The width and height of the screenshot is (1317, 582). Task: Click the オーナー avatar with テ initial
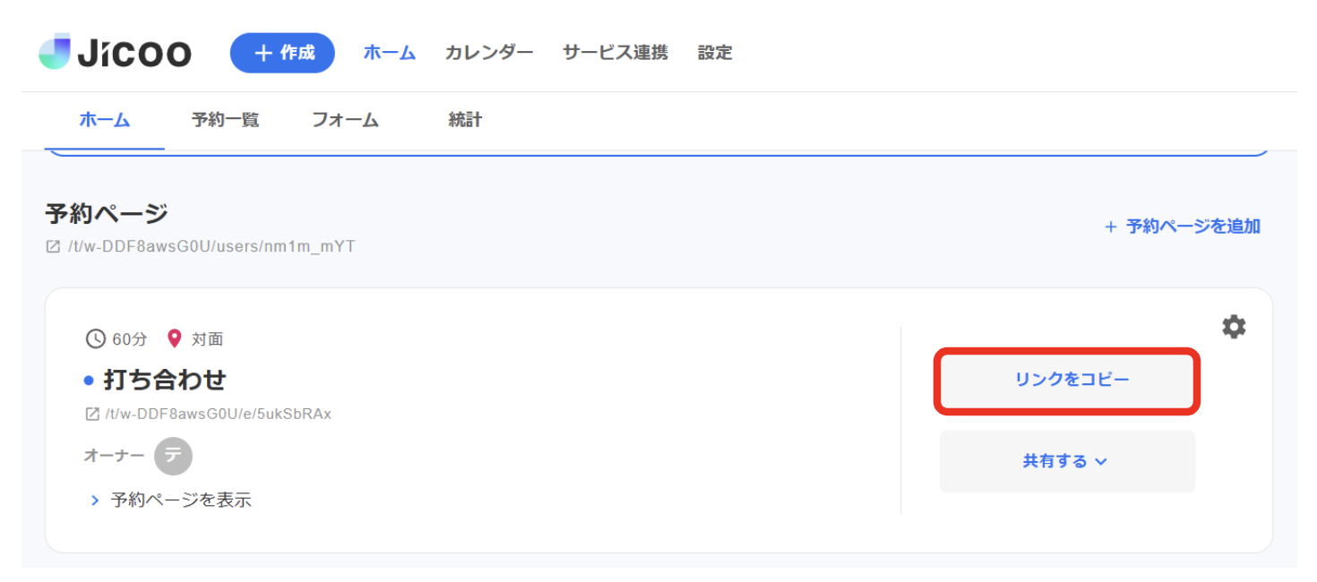[173, 456]
